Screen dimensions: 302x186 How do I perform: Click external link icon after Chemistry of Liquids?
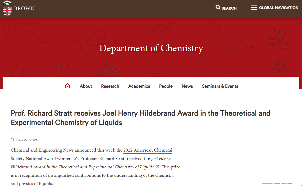click(157, 167)
